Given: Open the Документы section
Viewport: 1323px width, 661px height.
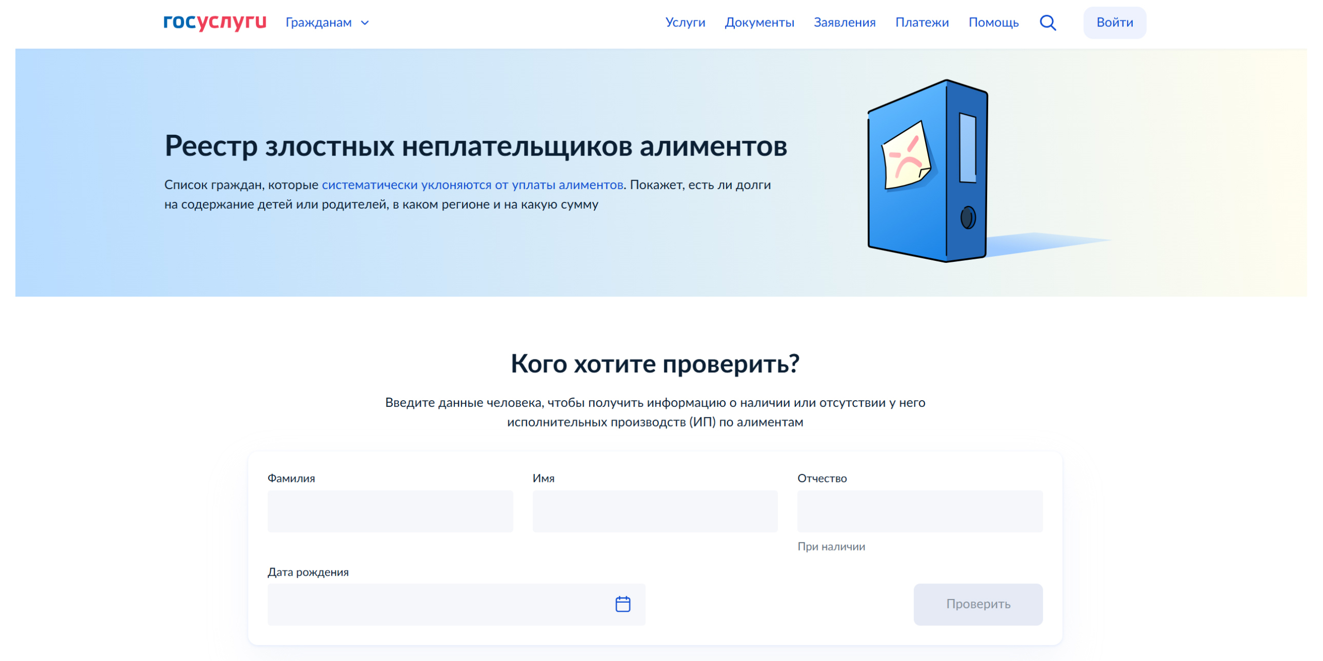Looking at the screenshot, I should [760, 23].
